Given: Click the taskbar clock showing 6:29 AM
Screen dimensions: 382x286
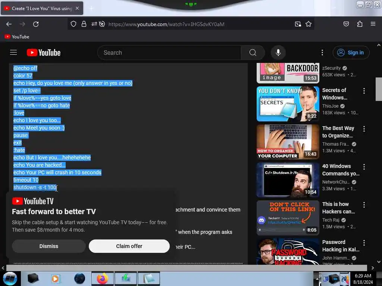Looking at the screenshot, I should 363,279.
